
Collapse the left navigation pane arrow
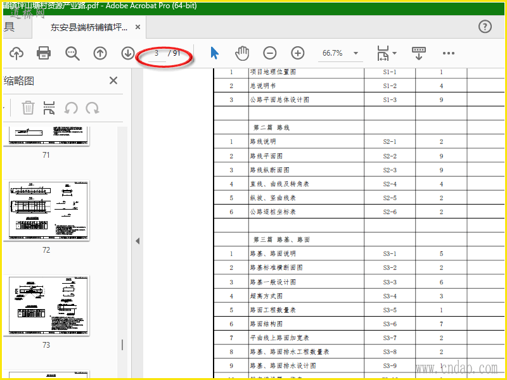[138, 241]
